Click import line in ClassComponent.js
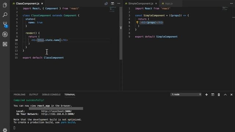 pyautogui.click(x=51, y=8)
